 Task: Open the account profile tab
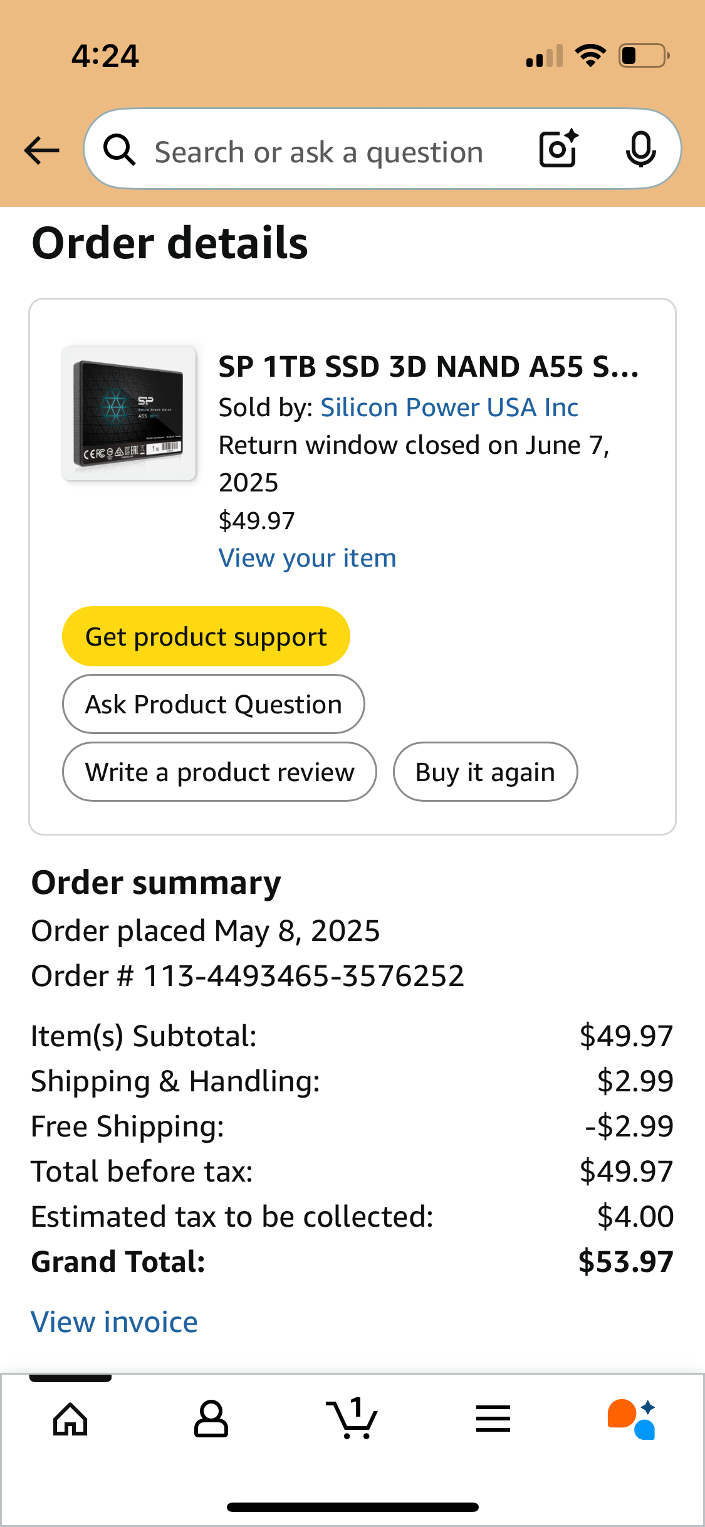[x=211, y=1419]
